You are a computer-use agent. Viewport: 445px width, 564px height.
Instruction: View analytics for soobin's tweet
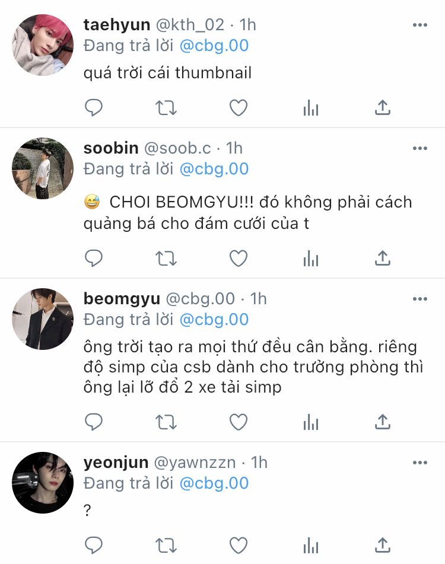click(x=311, y=258)
